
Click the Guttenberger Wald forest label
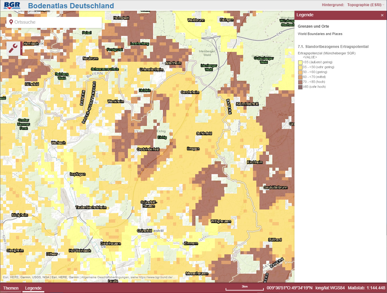pyautogui.click(x=264, y=60)
